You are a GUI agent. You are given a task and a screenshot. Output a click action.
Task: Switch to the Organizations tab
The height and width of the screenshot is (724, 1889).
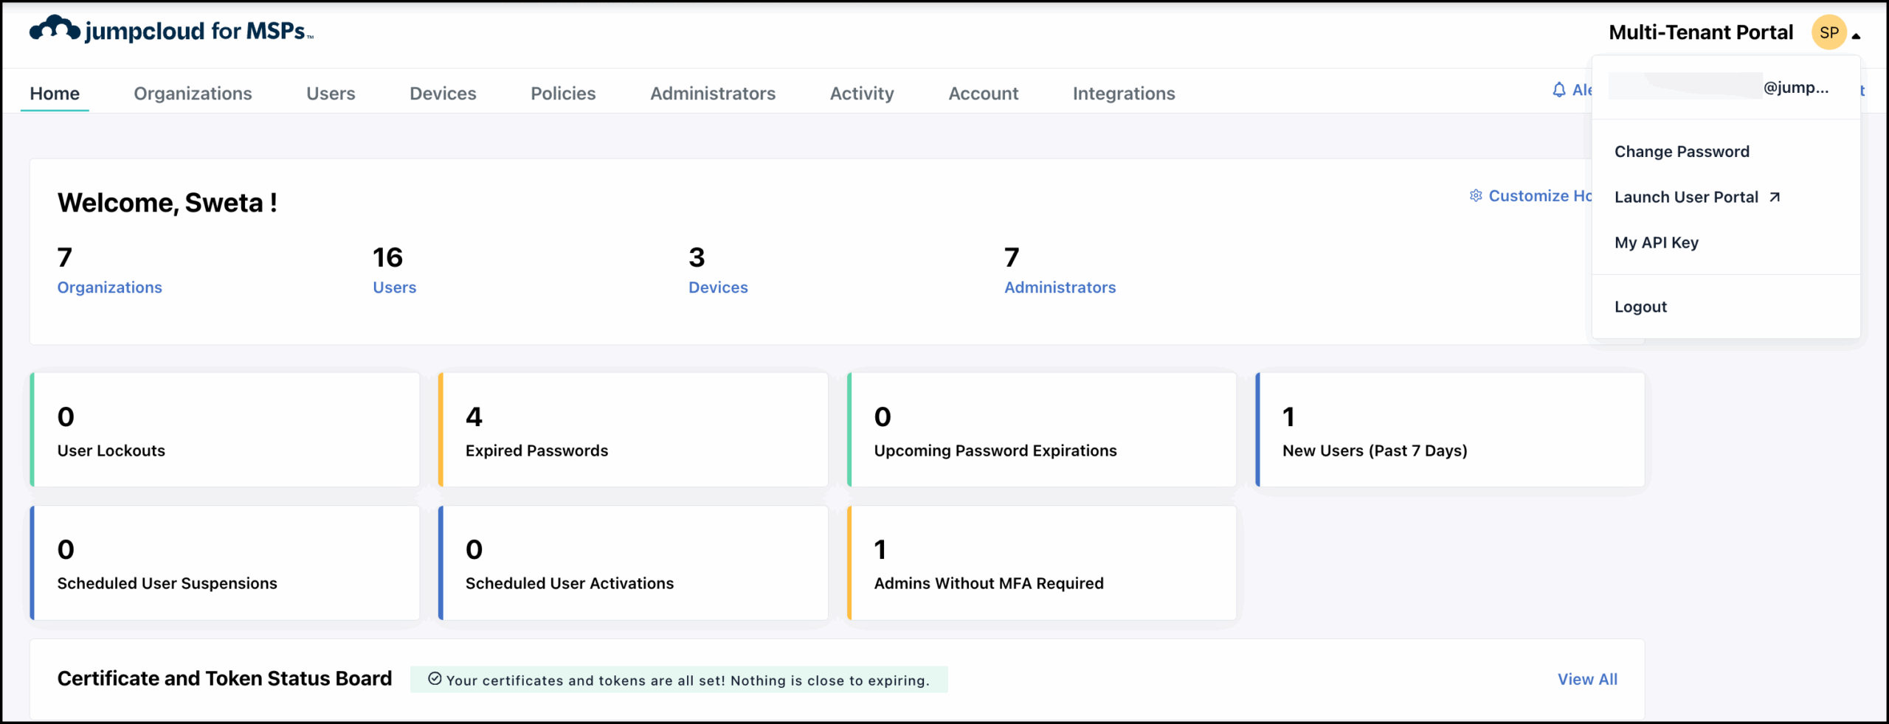click(193, 94)
